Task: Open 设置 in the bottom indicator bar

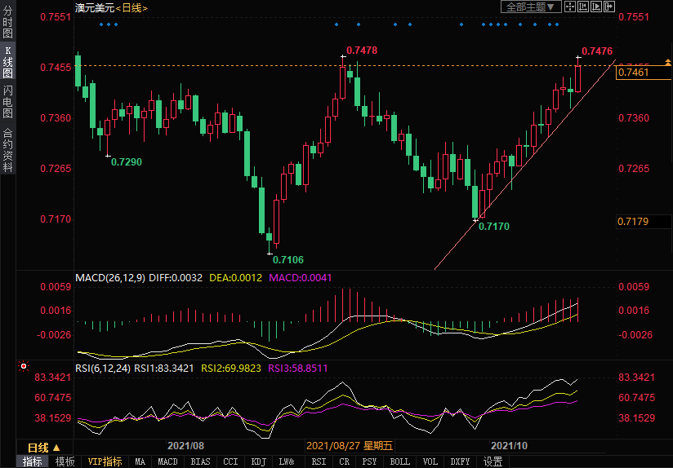Action: [x=492, y=461]
